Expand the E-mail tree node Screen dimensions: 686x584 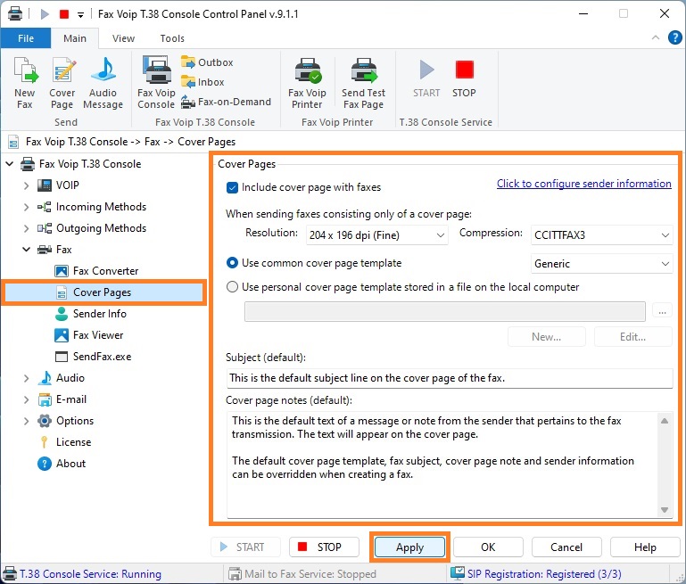pos(26,399)
